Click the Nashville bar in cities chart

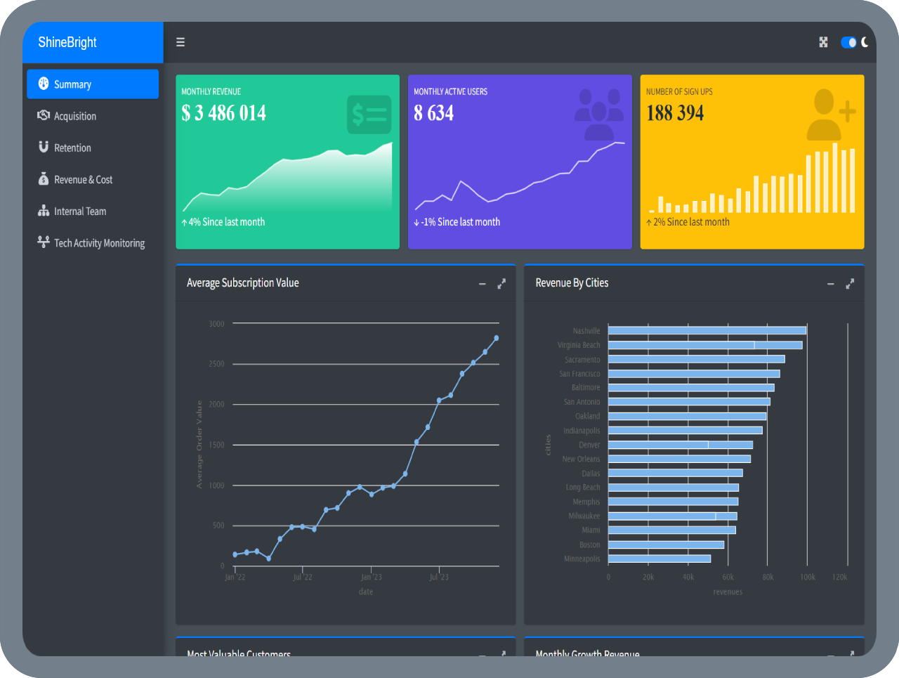click(707, 330)
